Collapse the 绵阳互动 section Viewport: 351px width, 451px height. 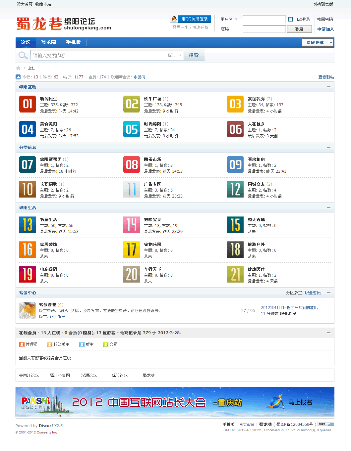click(328, 87)
